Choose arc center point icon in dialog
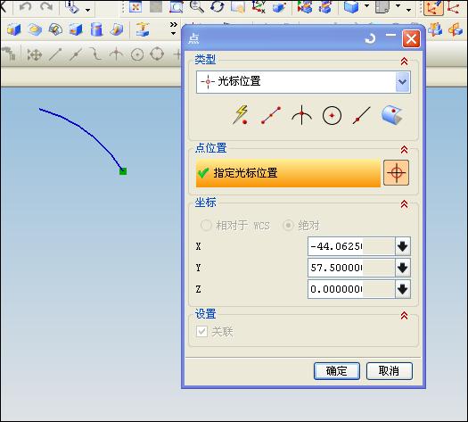Screen dimensions: 468x422 tap(332, 115)
